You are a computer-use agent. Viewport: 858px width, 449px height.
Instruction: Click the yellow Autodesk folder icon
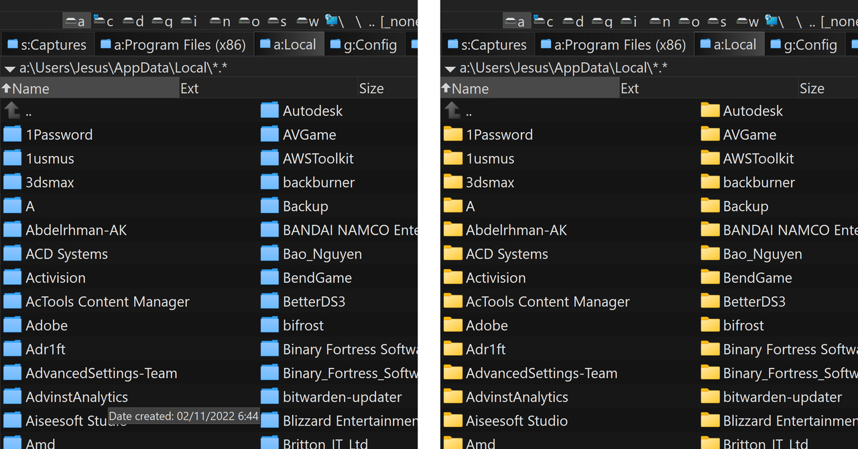[710, 111]
